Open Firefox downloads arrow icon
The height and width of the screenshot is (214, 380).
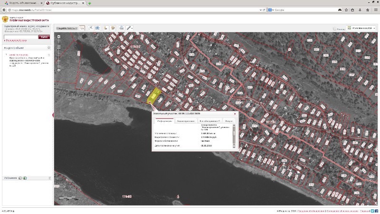pos(360,10)
